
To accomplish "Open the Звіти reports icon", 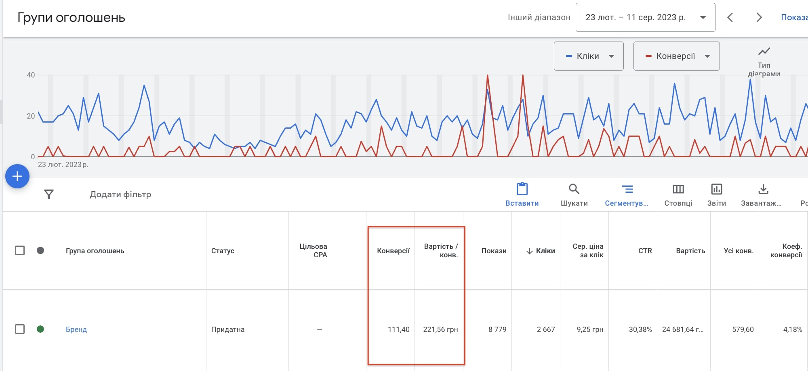I will [x=716, y=189].
